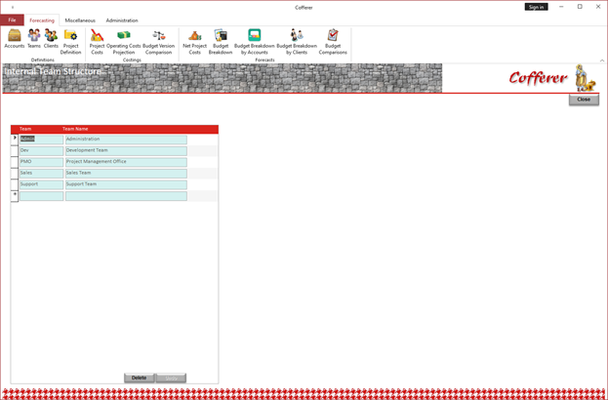
Task: Click the disabled Verify button
Action: tap(171, 378)
